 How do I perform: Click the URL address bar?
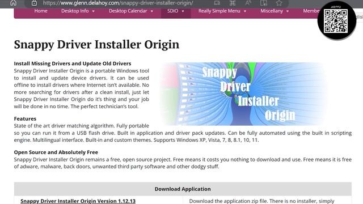click(118, 3)
